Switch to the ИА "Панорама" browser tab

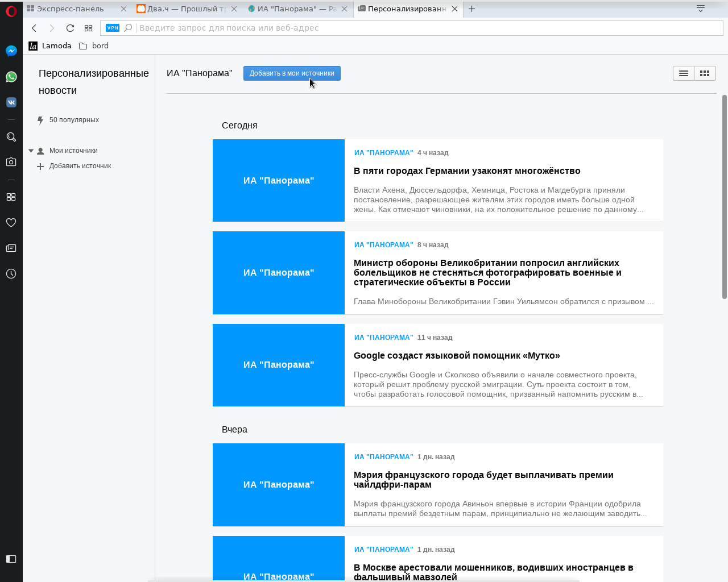tap(297, 9)
